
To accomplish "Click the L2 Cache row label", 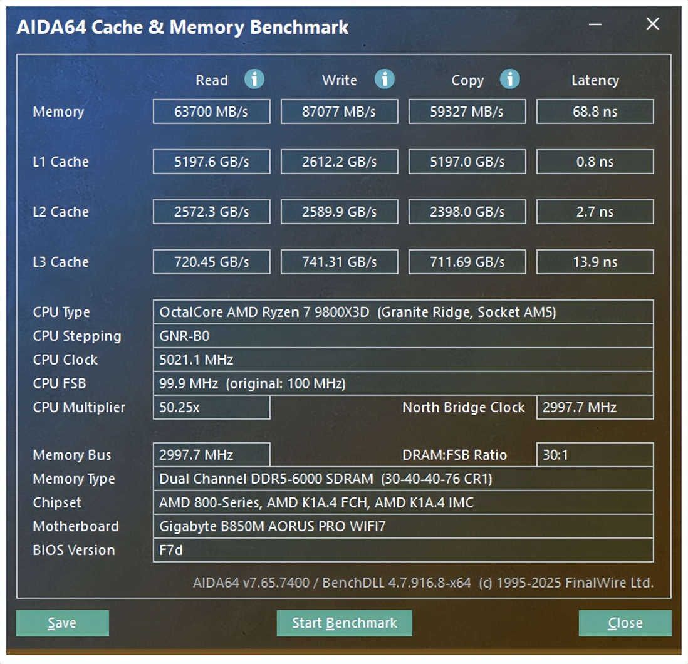I will pyautogui.click(x=61, y=212).
